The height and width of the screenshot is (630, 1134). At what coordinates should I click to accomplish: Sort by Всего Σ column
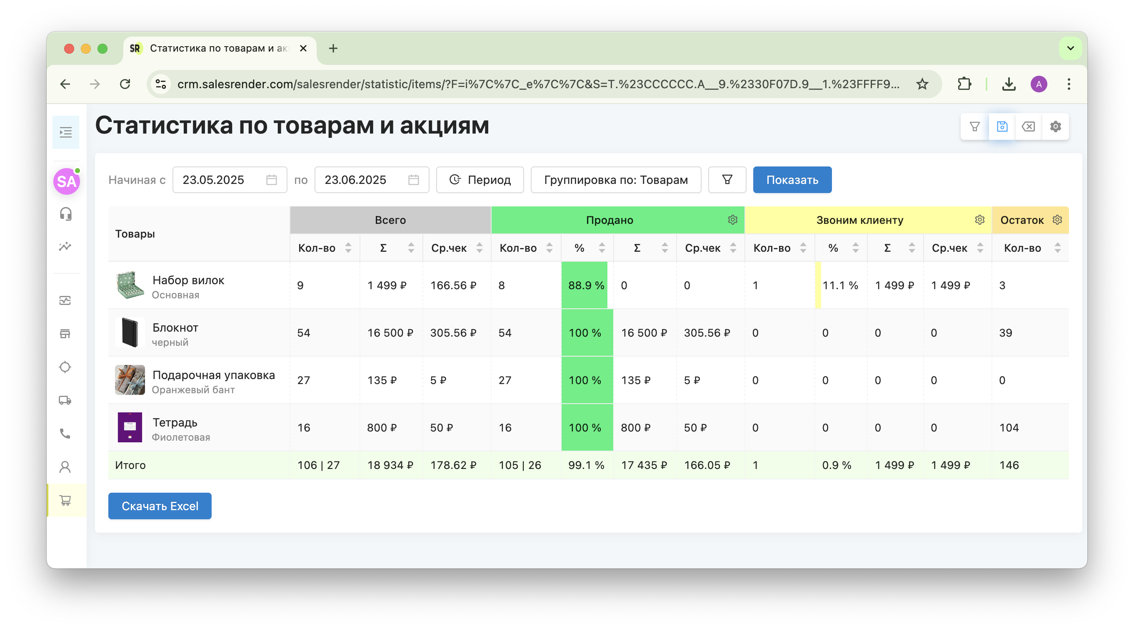click(411, 248)
